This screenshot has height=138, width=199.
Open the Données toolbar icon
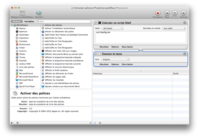click(39, 13)
